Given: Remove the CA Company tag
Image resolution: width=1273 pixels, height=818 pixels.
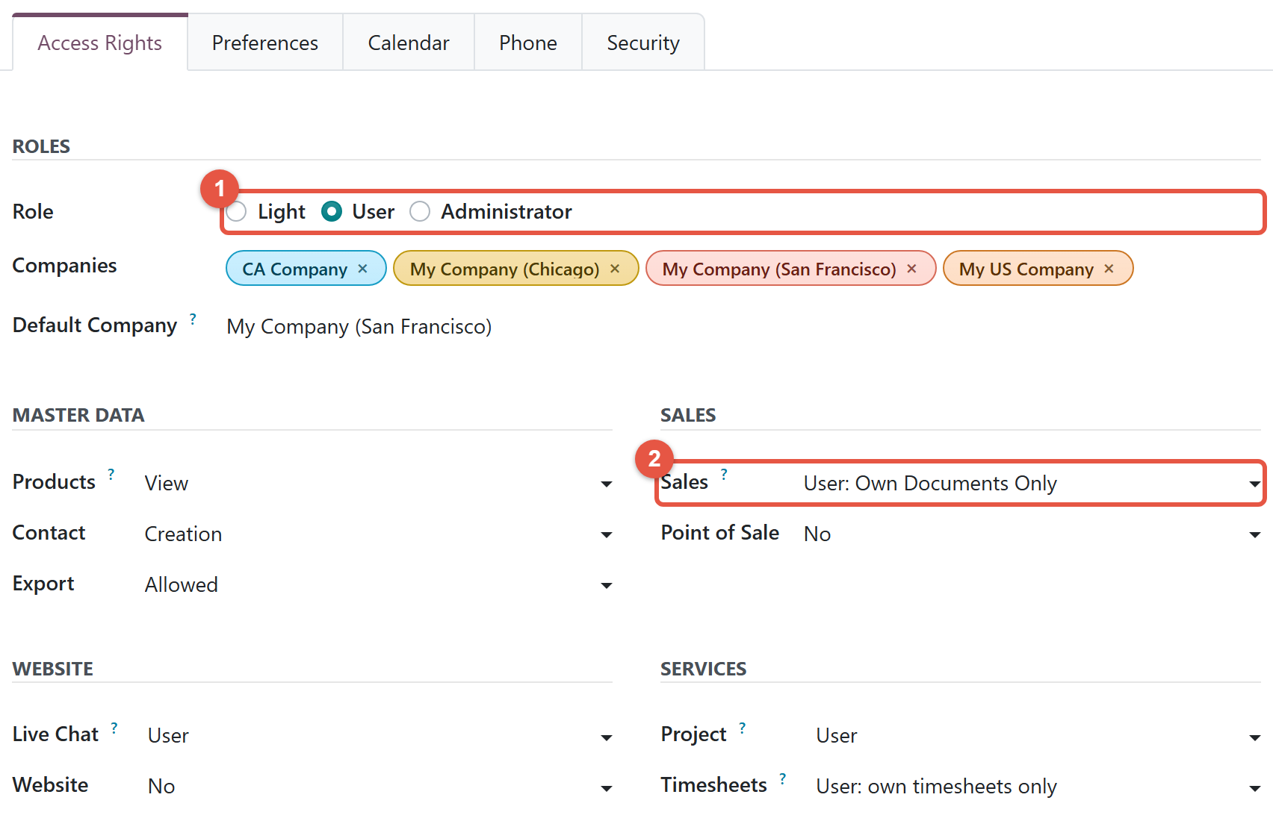Looking at the screenshot, I should (x=362, y=269).
